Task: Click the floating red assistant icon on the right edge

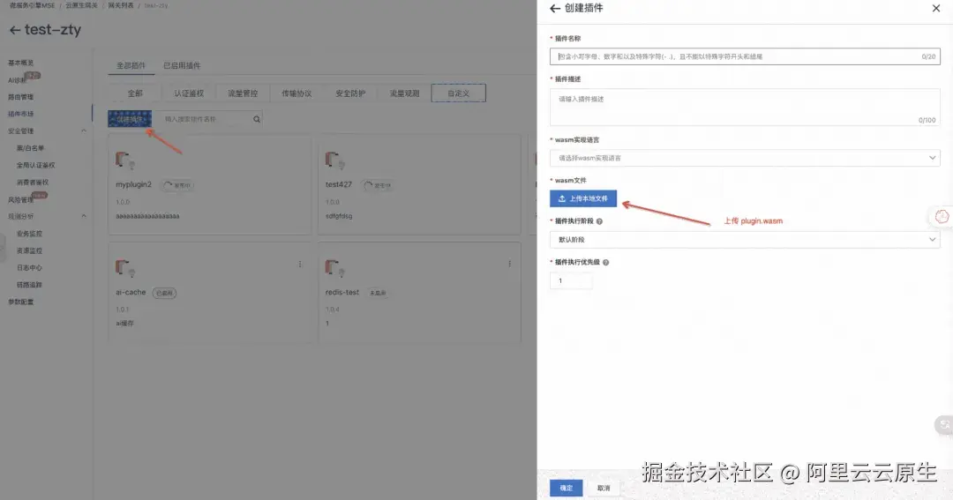Action: coord(942,217)
